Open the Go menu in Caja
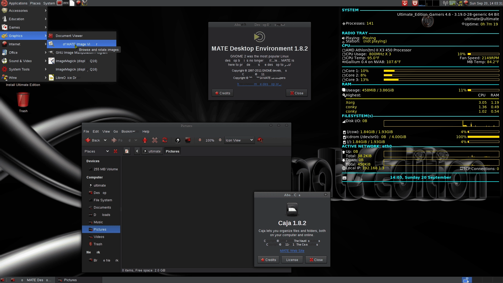The image size is (503, 283). pos(116,132)
